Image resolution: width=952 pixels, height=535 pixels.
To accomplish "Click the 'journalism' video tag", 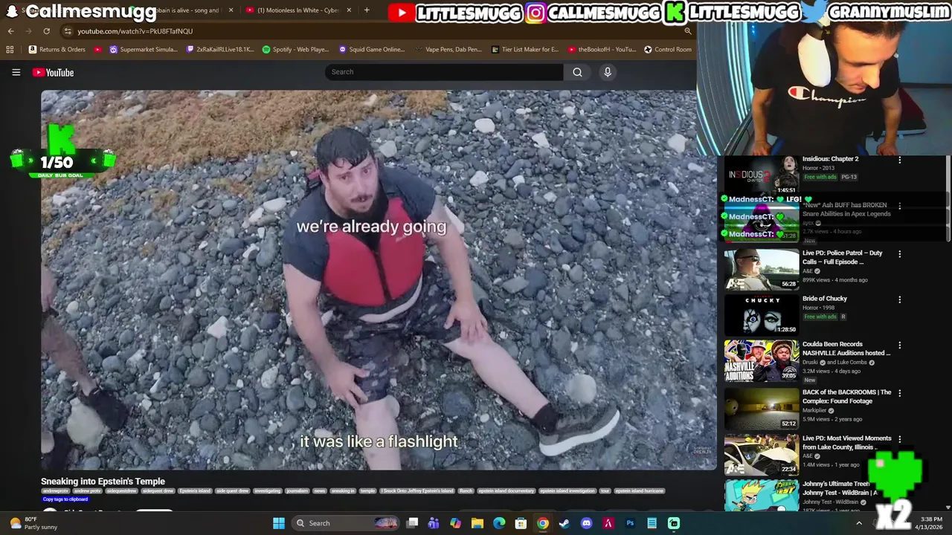I will [297, 490].
